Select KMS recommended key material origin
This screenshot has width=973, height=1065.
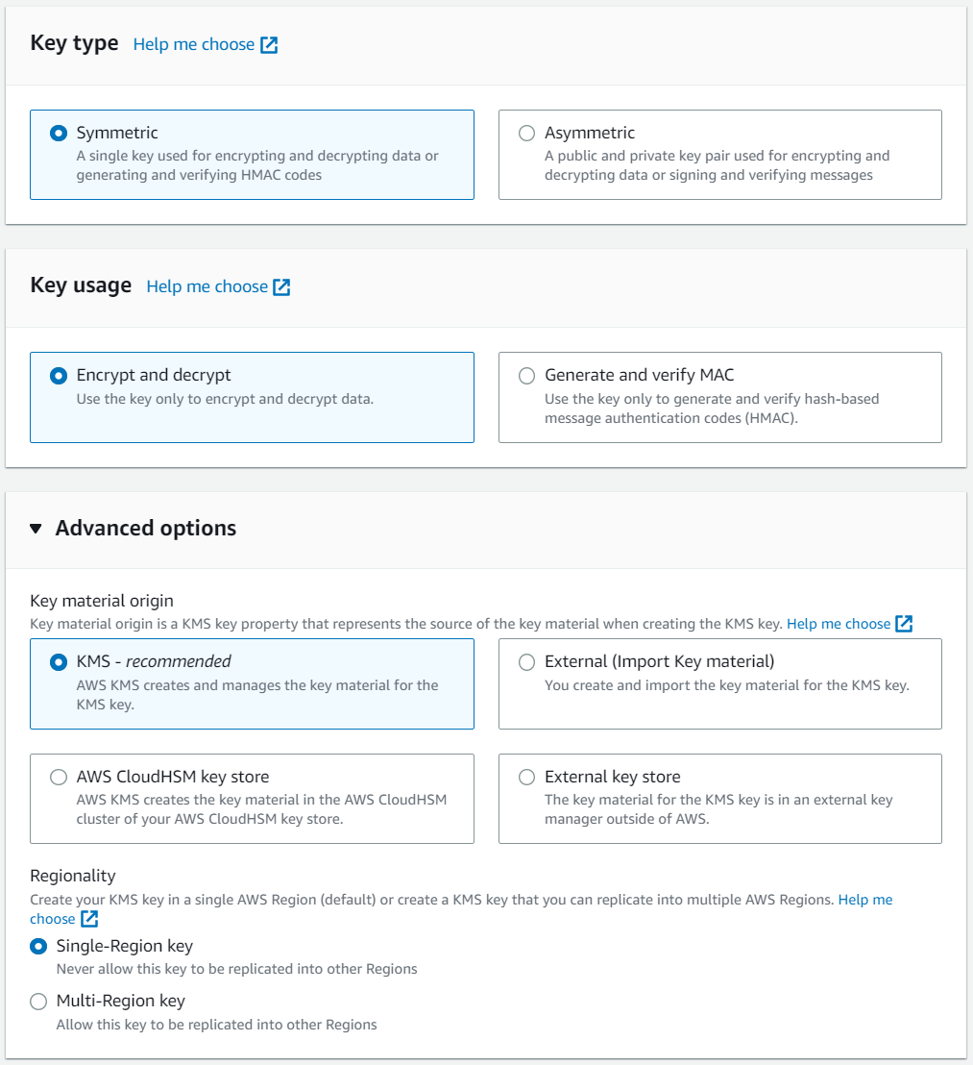pos(59,662)
